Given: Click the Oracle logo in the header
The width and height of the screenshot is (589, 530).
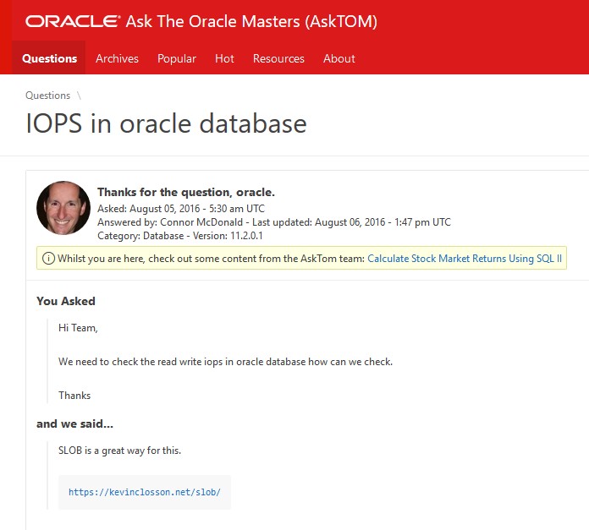Looking at the screenshot, I should (x=73, y=21).
